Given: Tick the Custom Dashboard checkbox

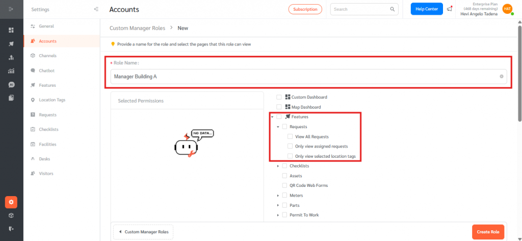Looking at the screenshot, I should [279, 97].
